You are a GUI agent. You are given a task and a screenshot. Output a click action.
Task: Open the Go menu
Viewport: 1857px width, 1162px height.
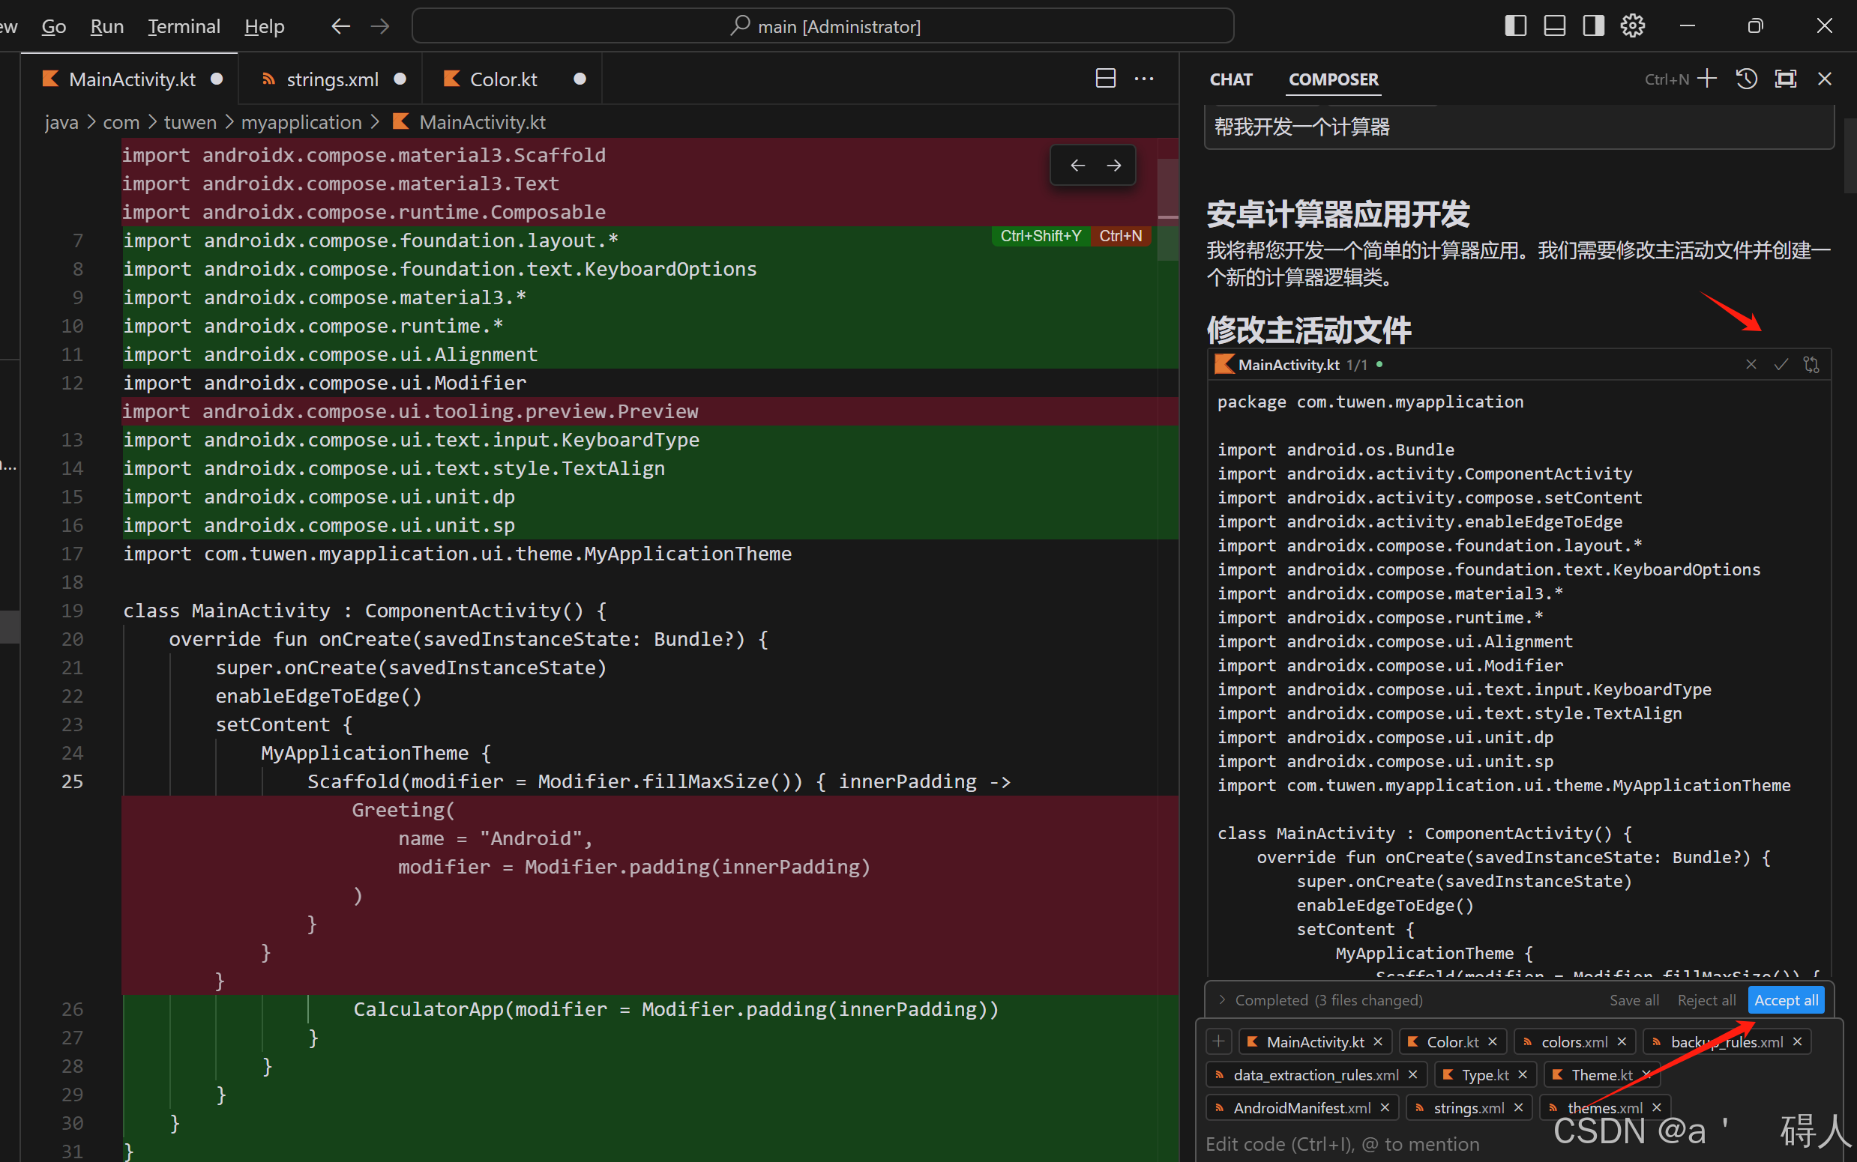tap(54, 27)
